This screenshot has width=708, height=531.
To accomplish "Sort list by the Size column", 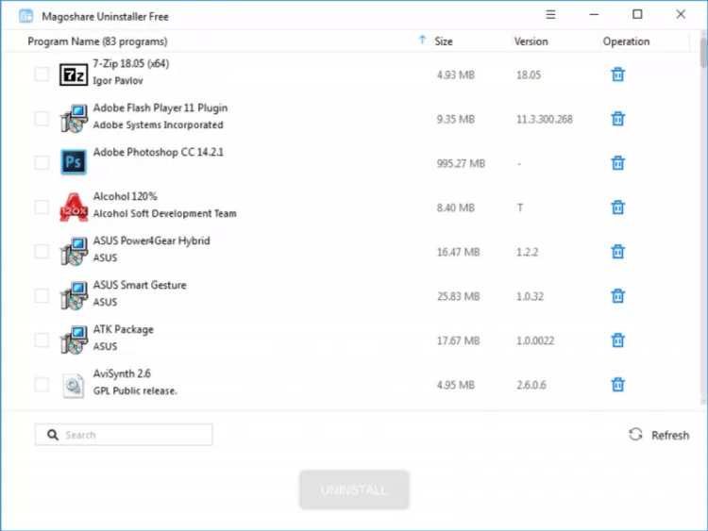I will [444, 41].
